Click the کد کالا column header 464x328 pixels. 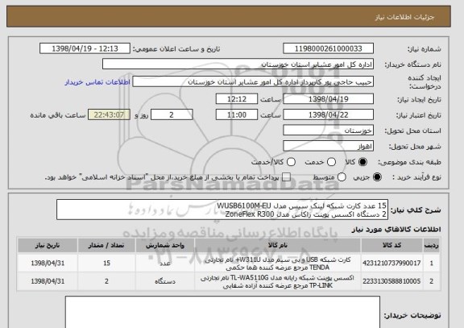point(391,245)
